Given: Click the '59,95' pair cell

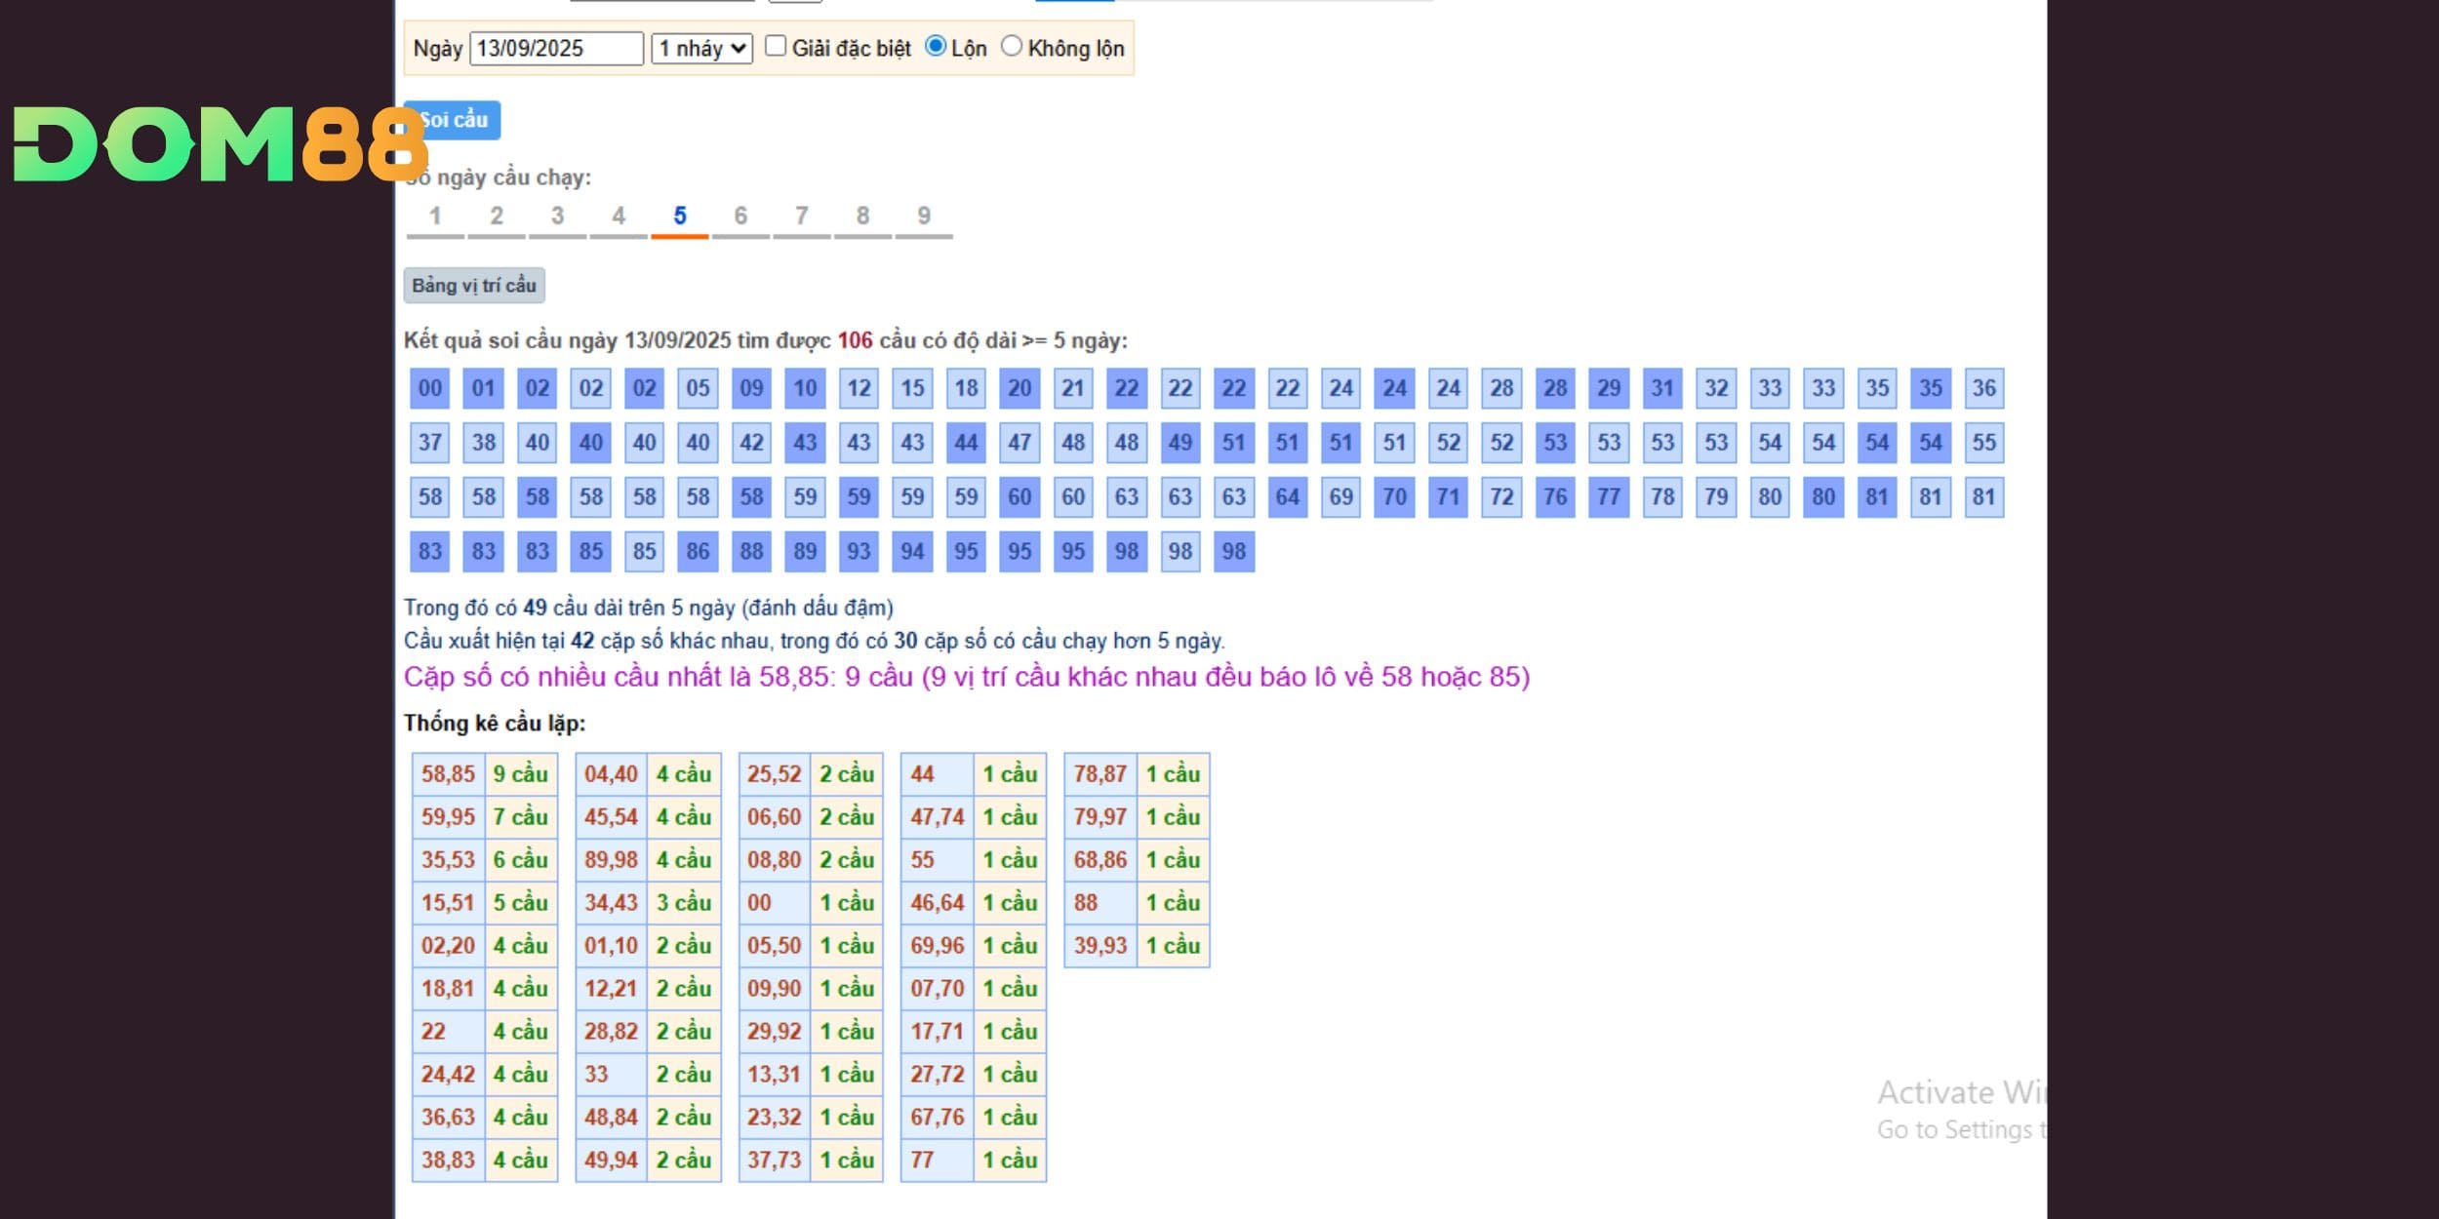Looking at the screenshot, I should pos(449,817).
